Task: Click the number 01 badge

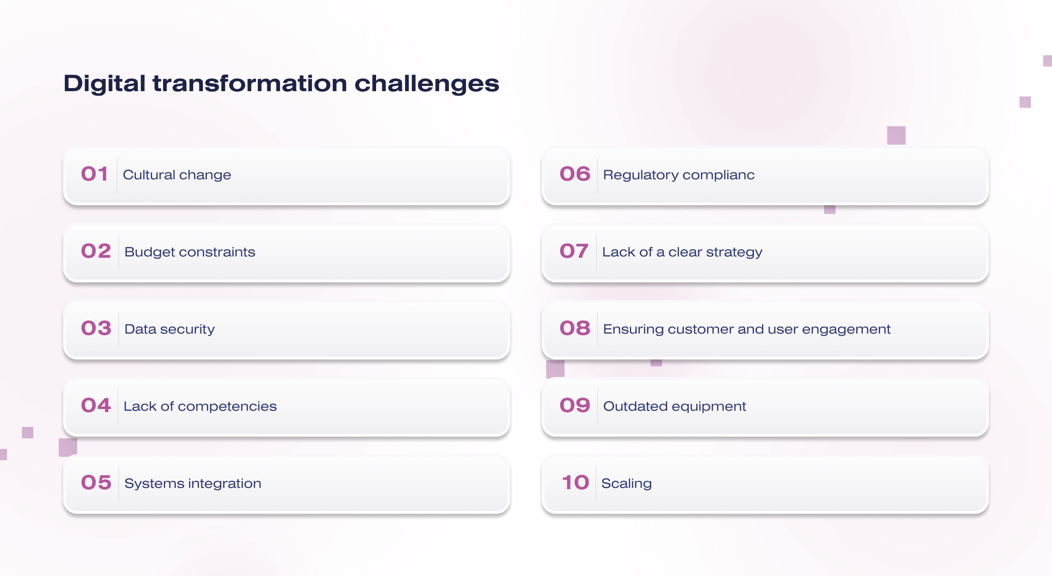Action: coord(94,174)
